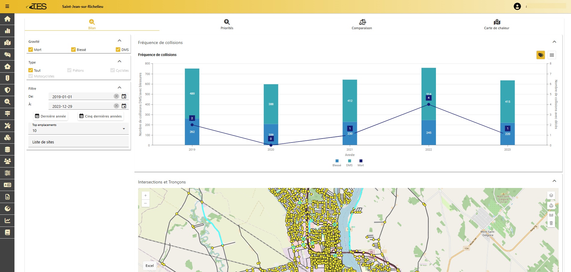This screenshot has height=272, width=571.
Task: Collapse the Fréquence de collisions section
Action: [x=554, y=42]
